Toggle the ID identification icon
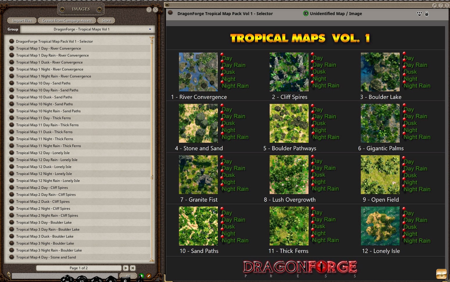The image size is (450, 282). [x=306, y=14]
